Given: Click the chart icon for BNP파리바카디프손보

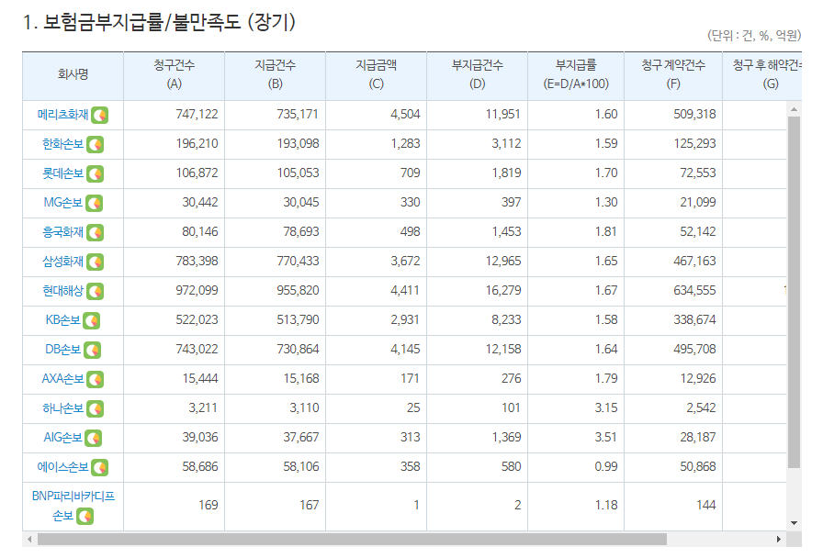Looking at the screenshot, I should click(x=85, y=515).
